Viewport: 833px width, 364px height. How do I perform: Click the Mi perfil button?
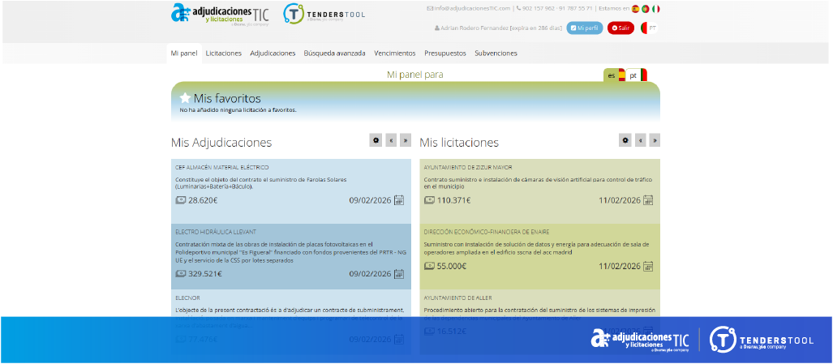[584, 28]
